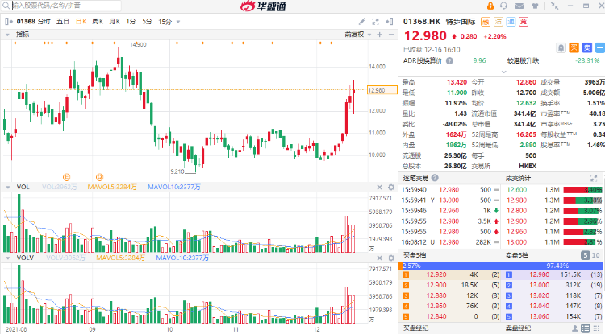
Task: Select the 月K chart tab
Action: 115,22
